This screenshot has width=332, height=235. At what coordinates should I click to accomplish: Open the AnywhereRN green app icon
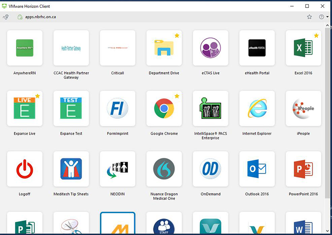24,48
